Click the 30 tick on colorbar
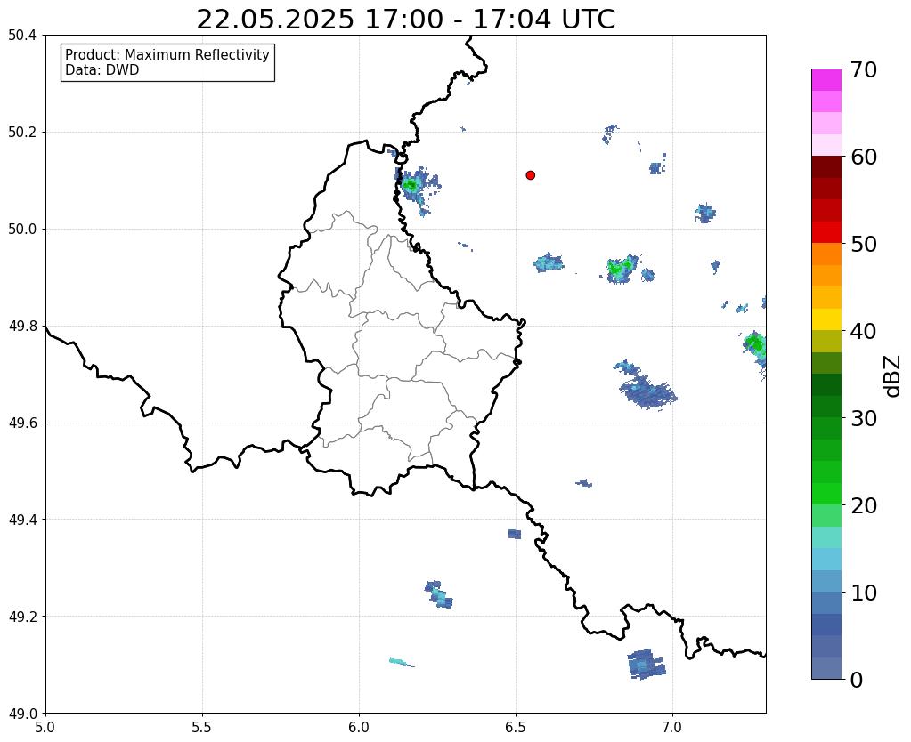 click(864, 418)
